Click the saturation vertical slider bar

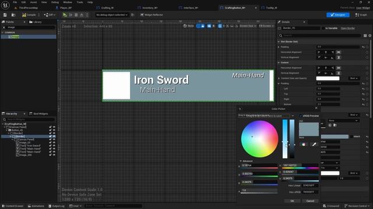pyautogui.click(x=285, y=139)
